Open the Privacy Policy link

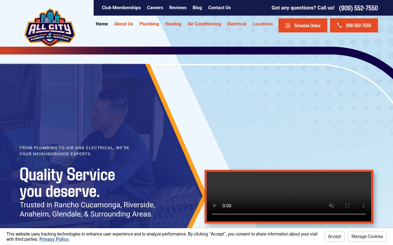54,239
